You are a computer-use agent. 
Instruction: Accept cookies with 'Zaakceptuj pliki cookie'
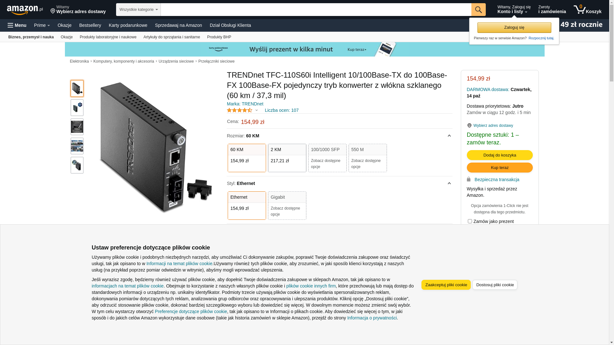click(x=446, y=285)
